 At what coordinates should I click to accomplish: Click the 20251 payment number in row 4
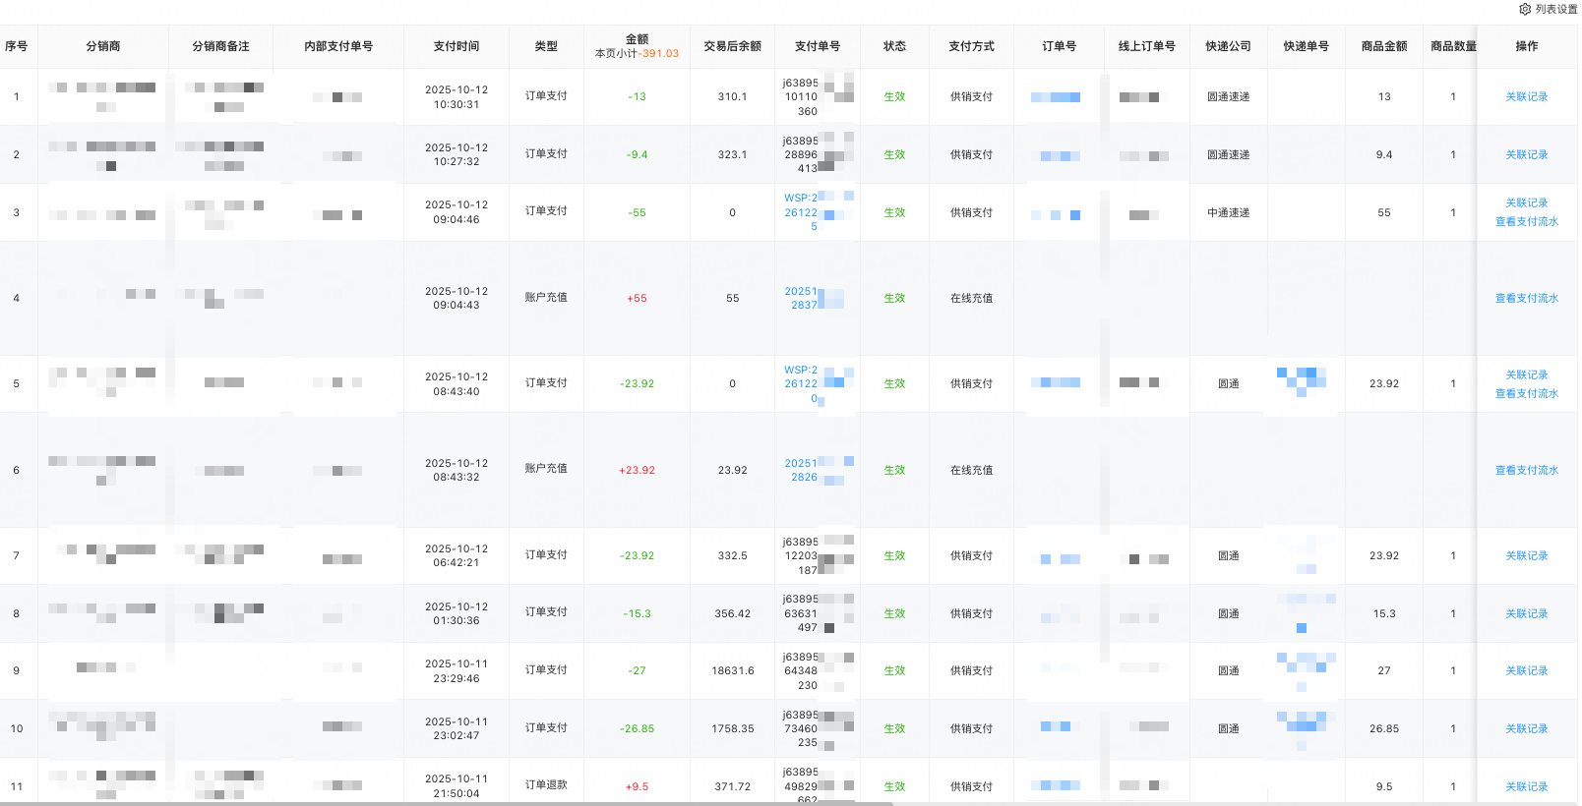click(802, 298)
